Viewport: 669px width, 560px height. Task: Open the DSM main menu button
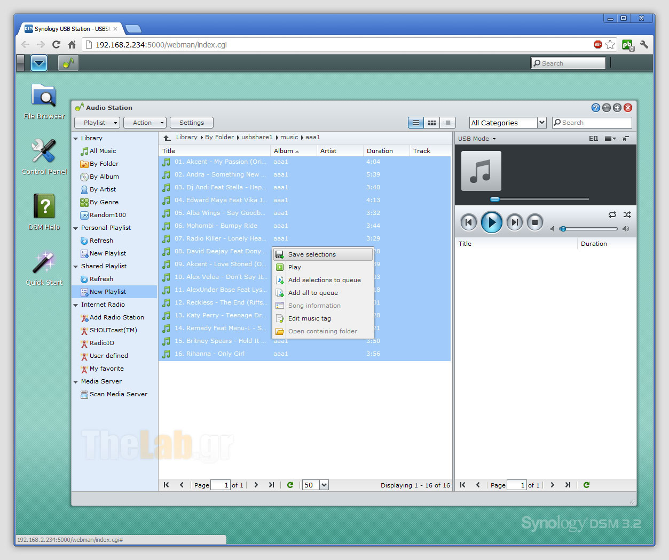click(39, 63)
